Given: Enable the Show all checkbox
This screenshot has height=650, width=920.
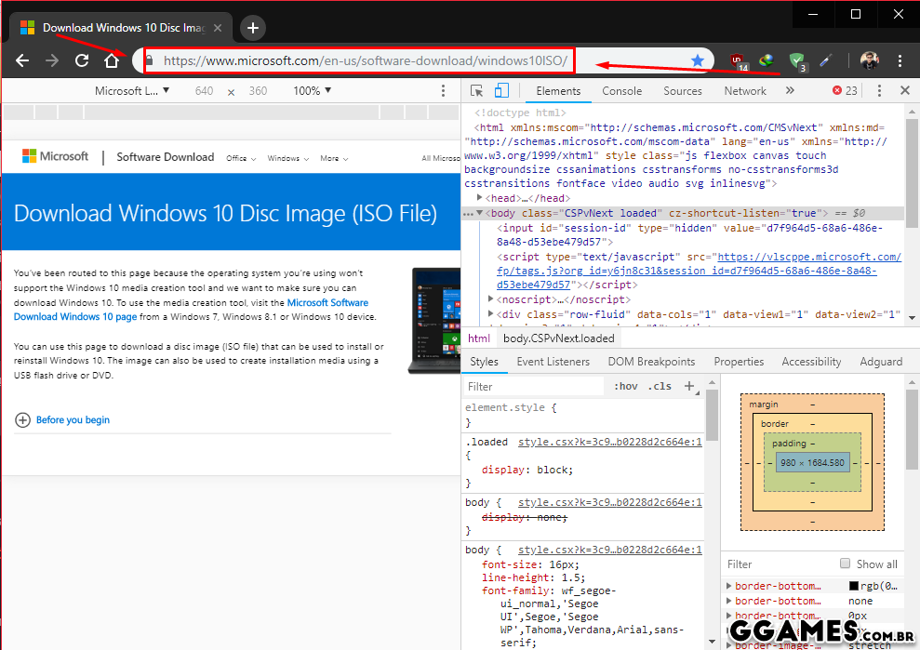Looking at the screenshot, I should point(845,564).
